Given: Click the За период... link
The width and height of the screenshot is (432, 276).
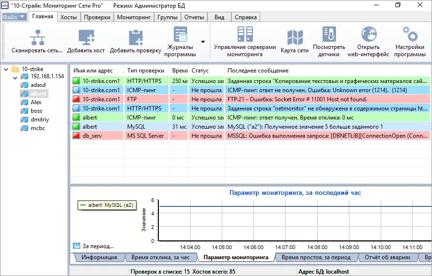Looking at the screenshot, I should coord(97,246).
